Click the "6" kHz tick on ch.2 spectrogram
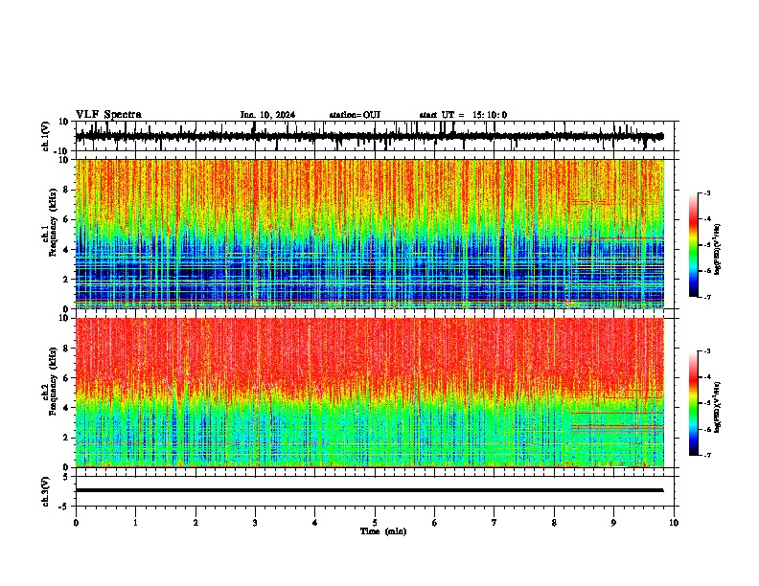Image resolution: width=759 pixels, height=586 pixels. coord(67,378)
